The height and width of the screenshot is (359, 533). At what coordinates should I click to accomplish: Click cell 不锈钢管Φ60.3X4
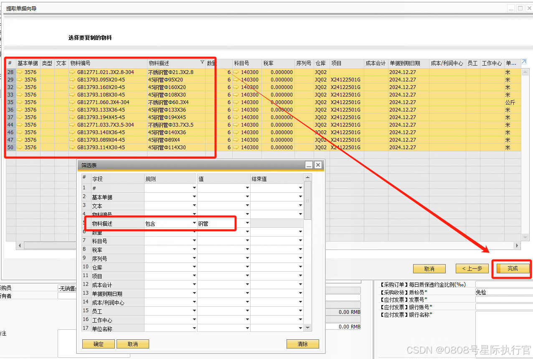[x=176, y=102]
